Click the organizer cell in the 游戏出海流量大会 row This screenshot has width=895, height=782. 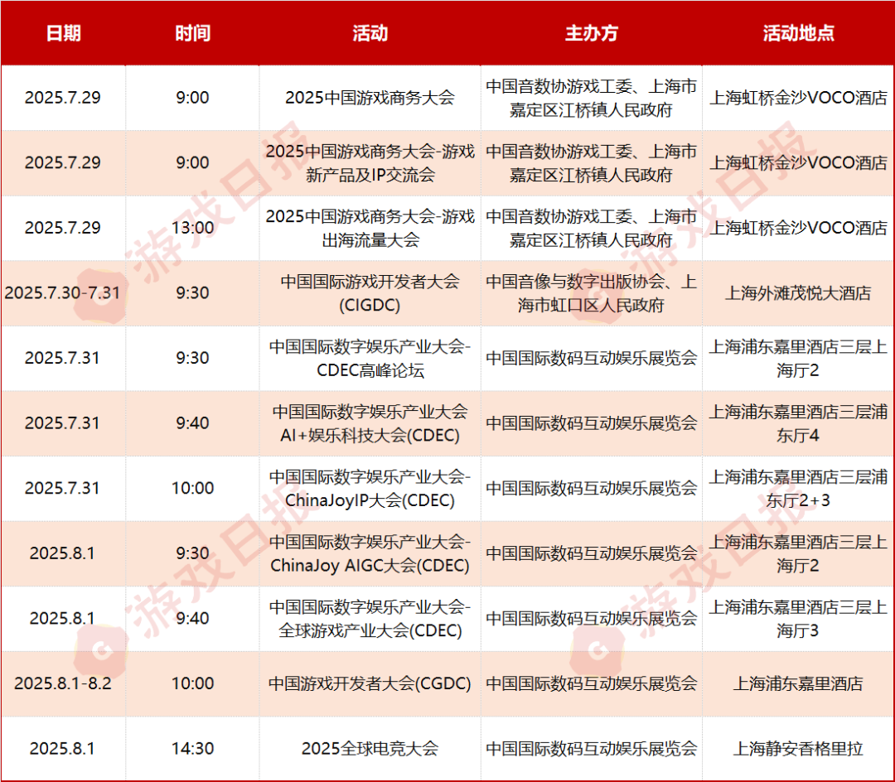[592, 228]
